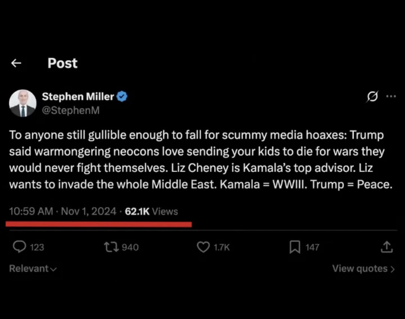Open Stephen Miller's profile picture
Image resolution: width=405 pixels, height=319 pixels.
pos(23,103)
